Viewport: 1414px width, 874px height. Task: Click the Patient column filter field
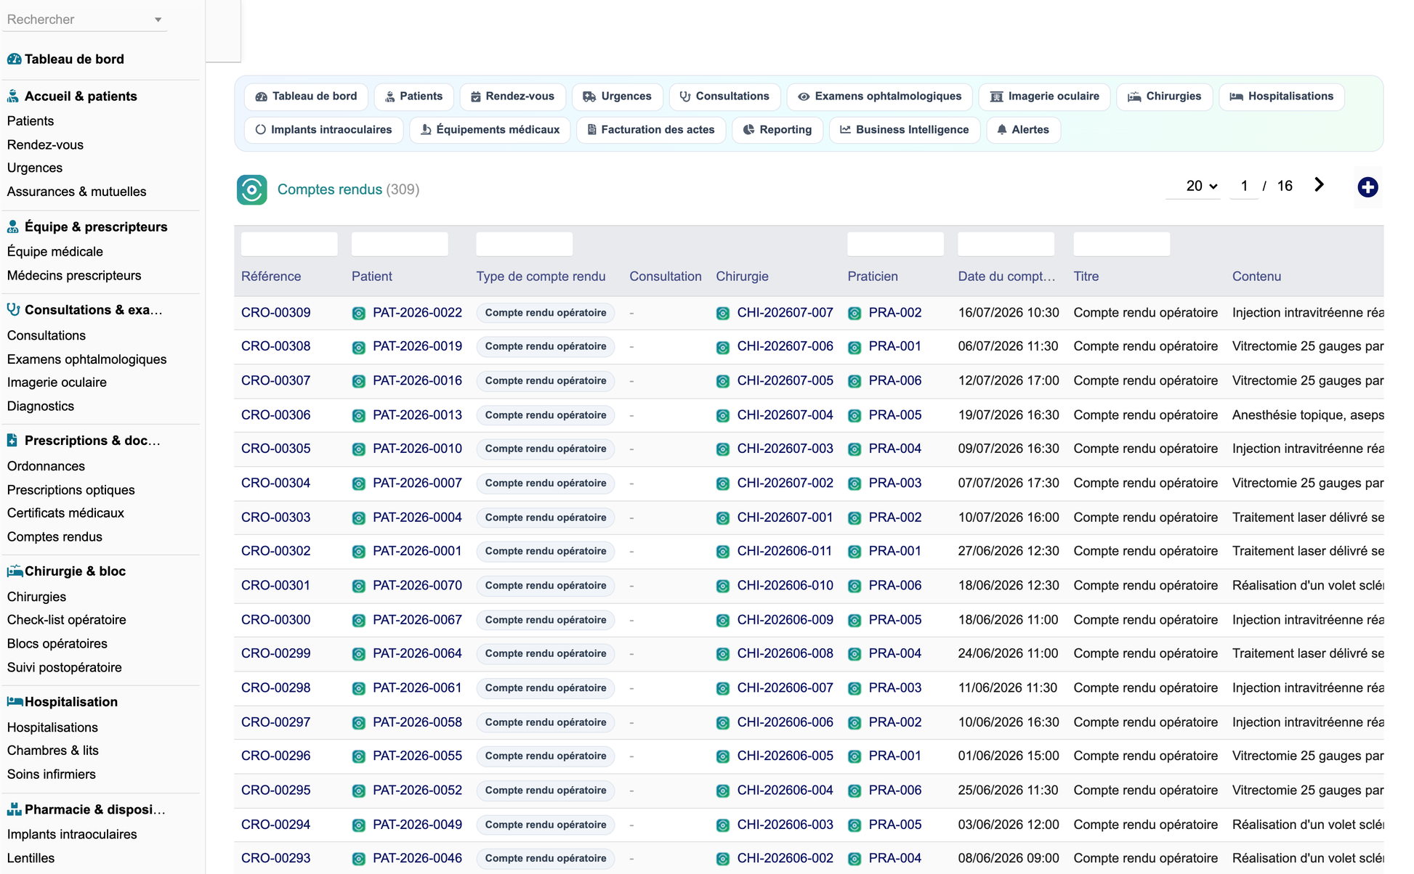pos(400,244)
